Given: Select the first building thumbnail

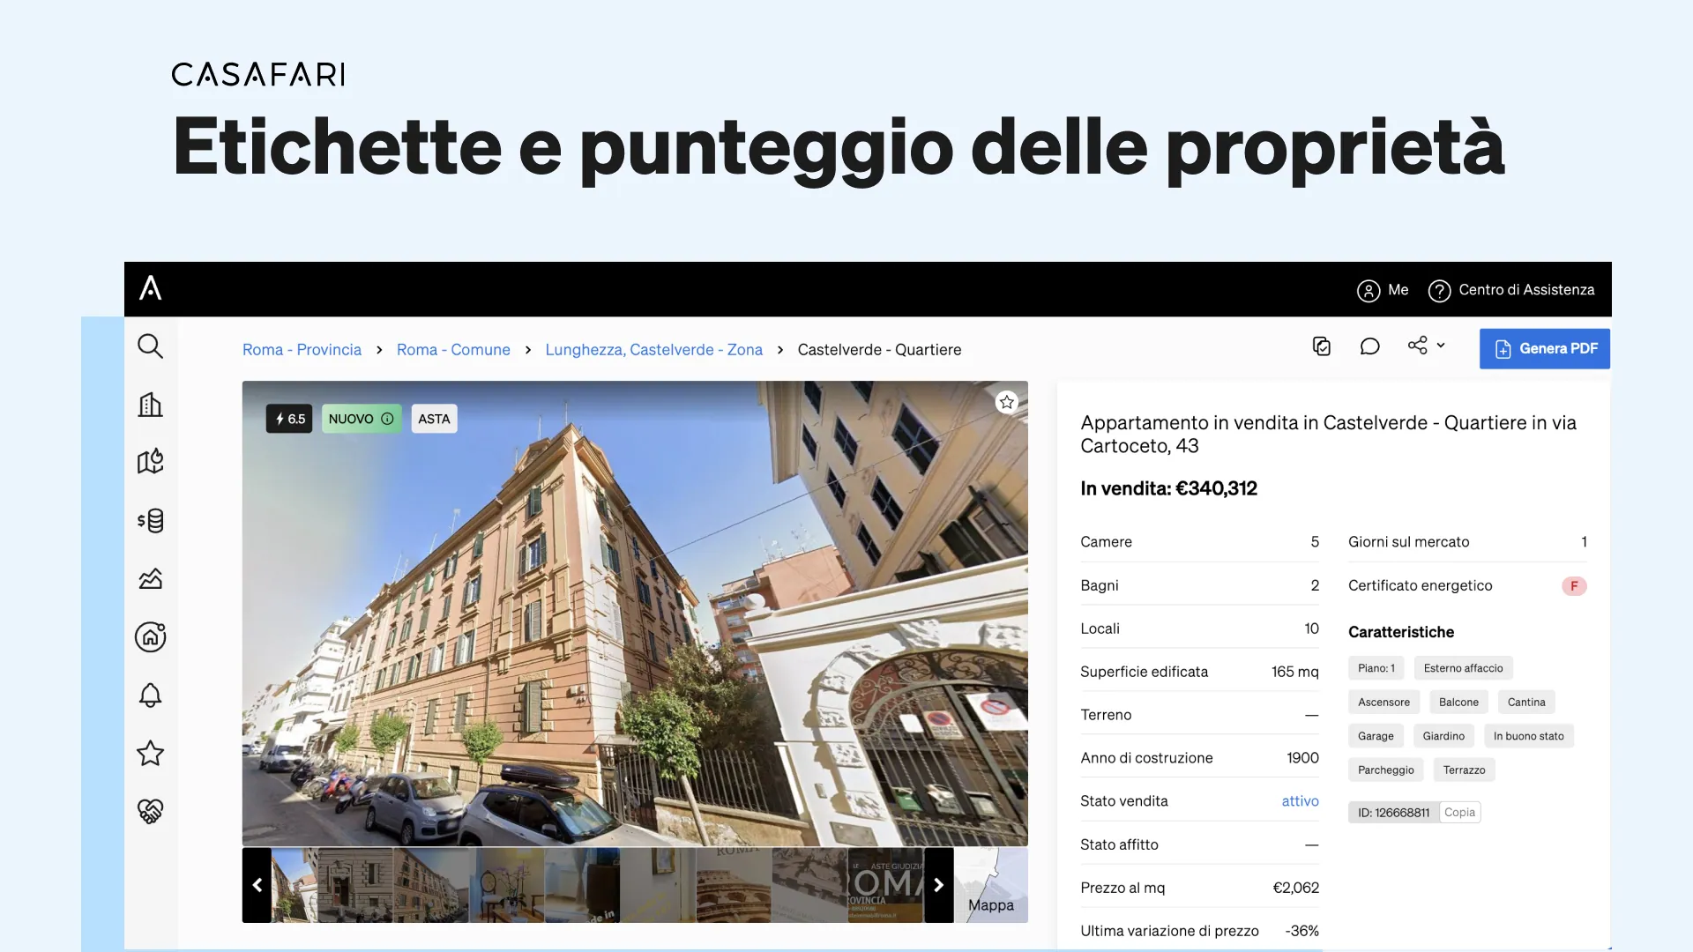Looking at the screenshot, I should pos(295,885).
